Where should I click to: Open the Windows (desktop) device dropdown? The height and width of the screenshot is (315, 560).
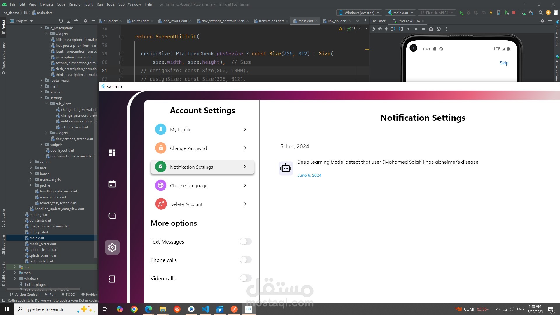(x=359, y=13)
